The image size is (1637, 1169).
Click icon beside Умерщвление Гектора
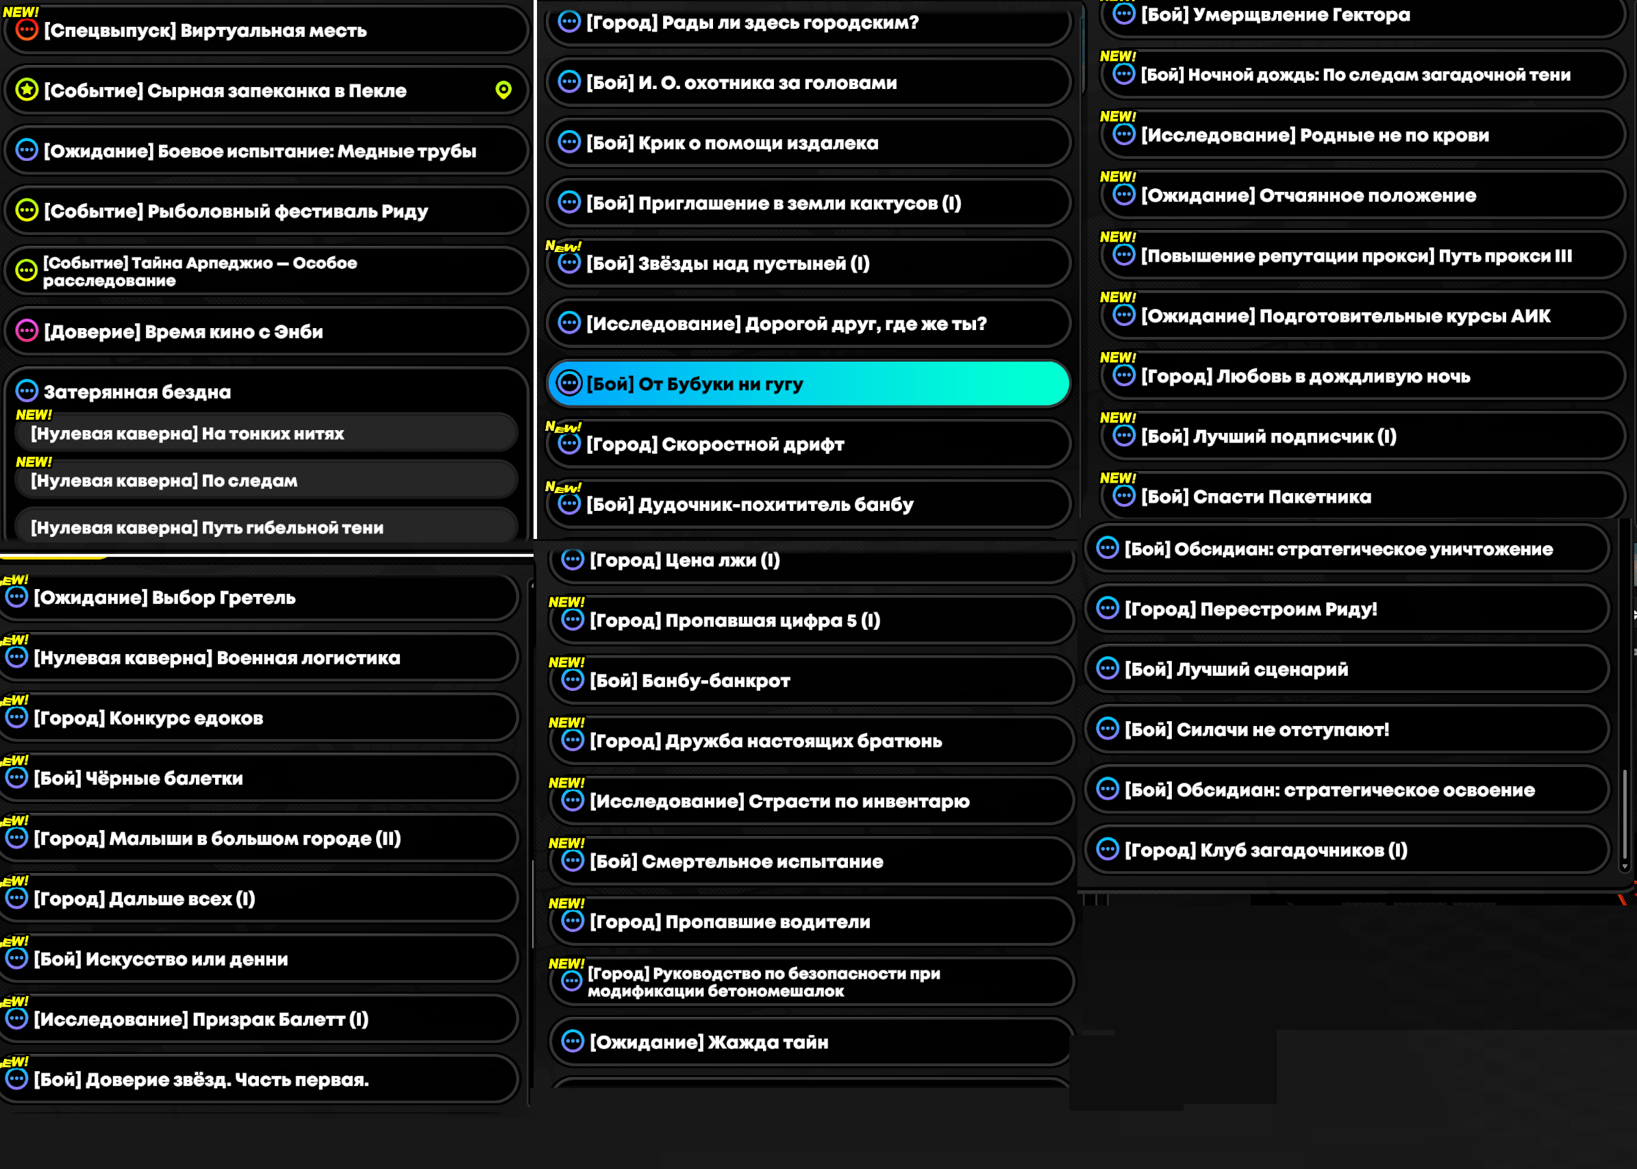(x=1124, y=14)
